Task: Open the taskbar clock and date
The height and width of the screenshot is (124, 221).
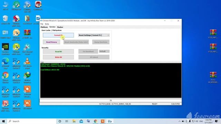Action: [208, 121]
